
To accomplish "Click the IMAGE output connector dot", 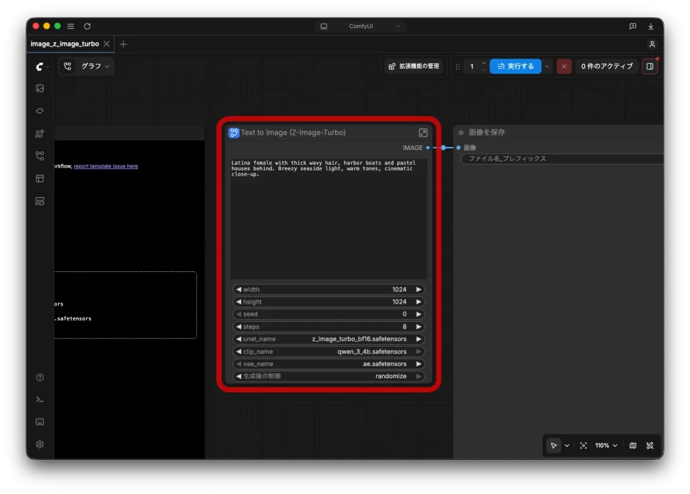I will tap(428, 147).
